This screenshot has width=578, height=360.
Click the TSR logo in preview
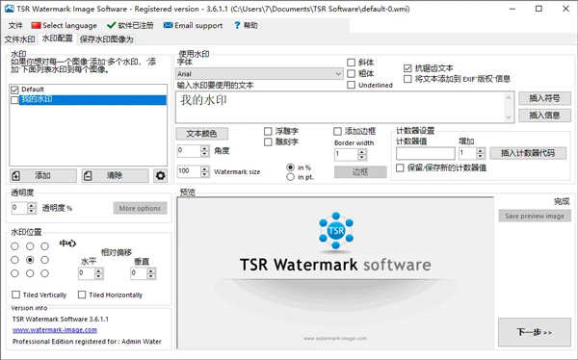pos(336,231)
